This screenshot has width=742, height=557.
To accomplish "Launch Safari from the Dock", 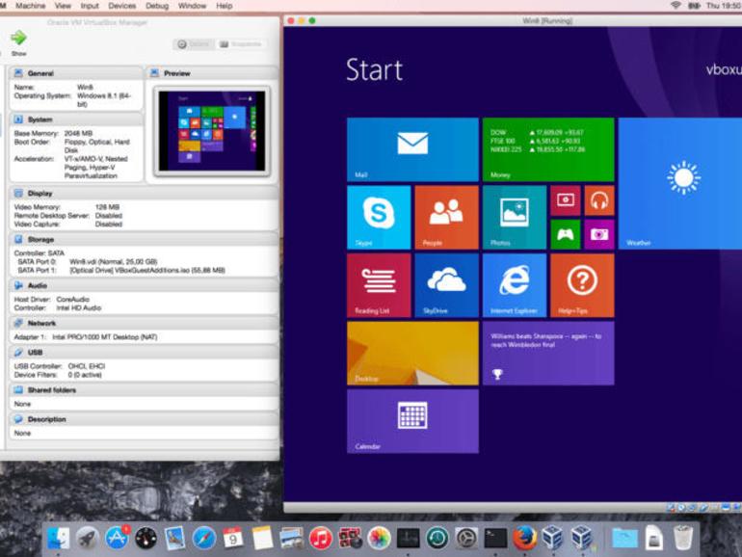I will tap(204, 538).
